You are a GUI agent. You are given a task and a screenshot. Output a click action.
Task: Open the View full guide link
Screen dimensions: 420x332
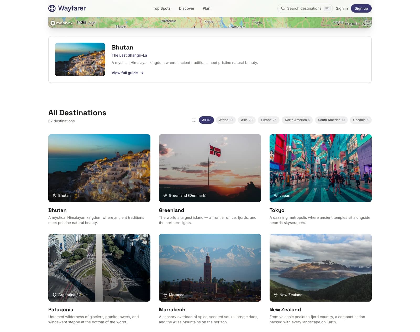[x=128, y=73]
